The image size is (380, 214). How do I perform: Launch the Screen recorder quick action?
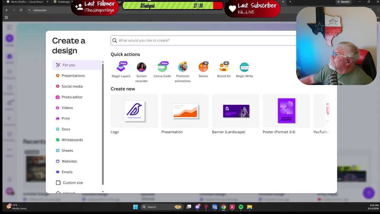tap(141, 72)
